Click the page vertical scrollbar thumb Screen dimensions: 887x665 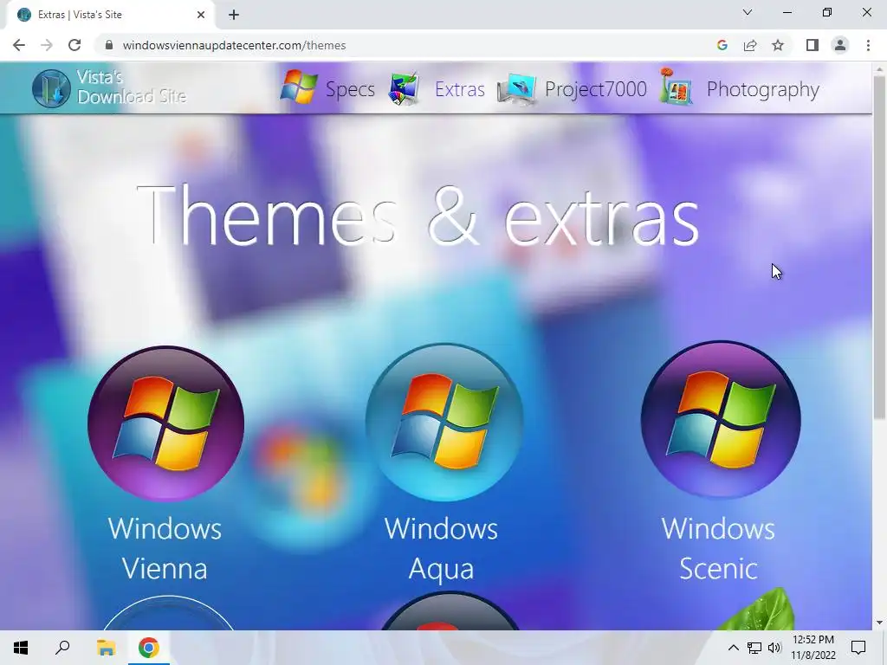(x=879, y=246)
